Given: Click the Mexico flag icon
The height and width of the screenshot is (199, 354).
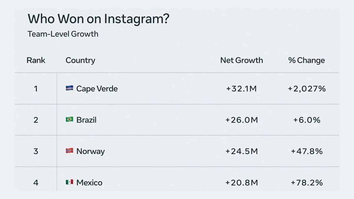Looking at the screenshot, I should (69, 182).
